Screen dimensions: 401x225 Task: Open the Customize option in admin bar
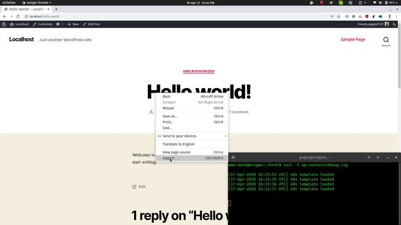click(43, 24)
